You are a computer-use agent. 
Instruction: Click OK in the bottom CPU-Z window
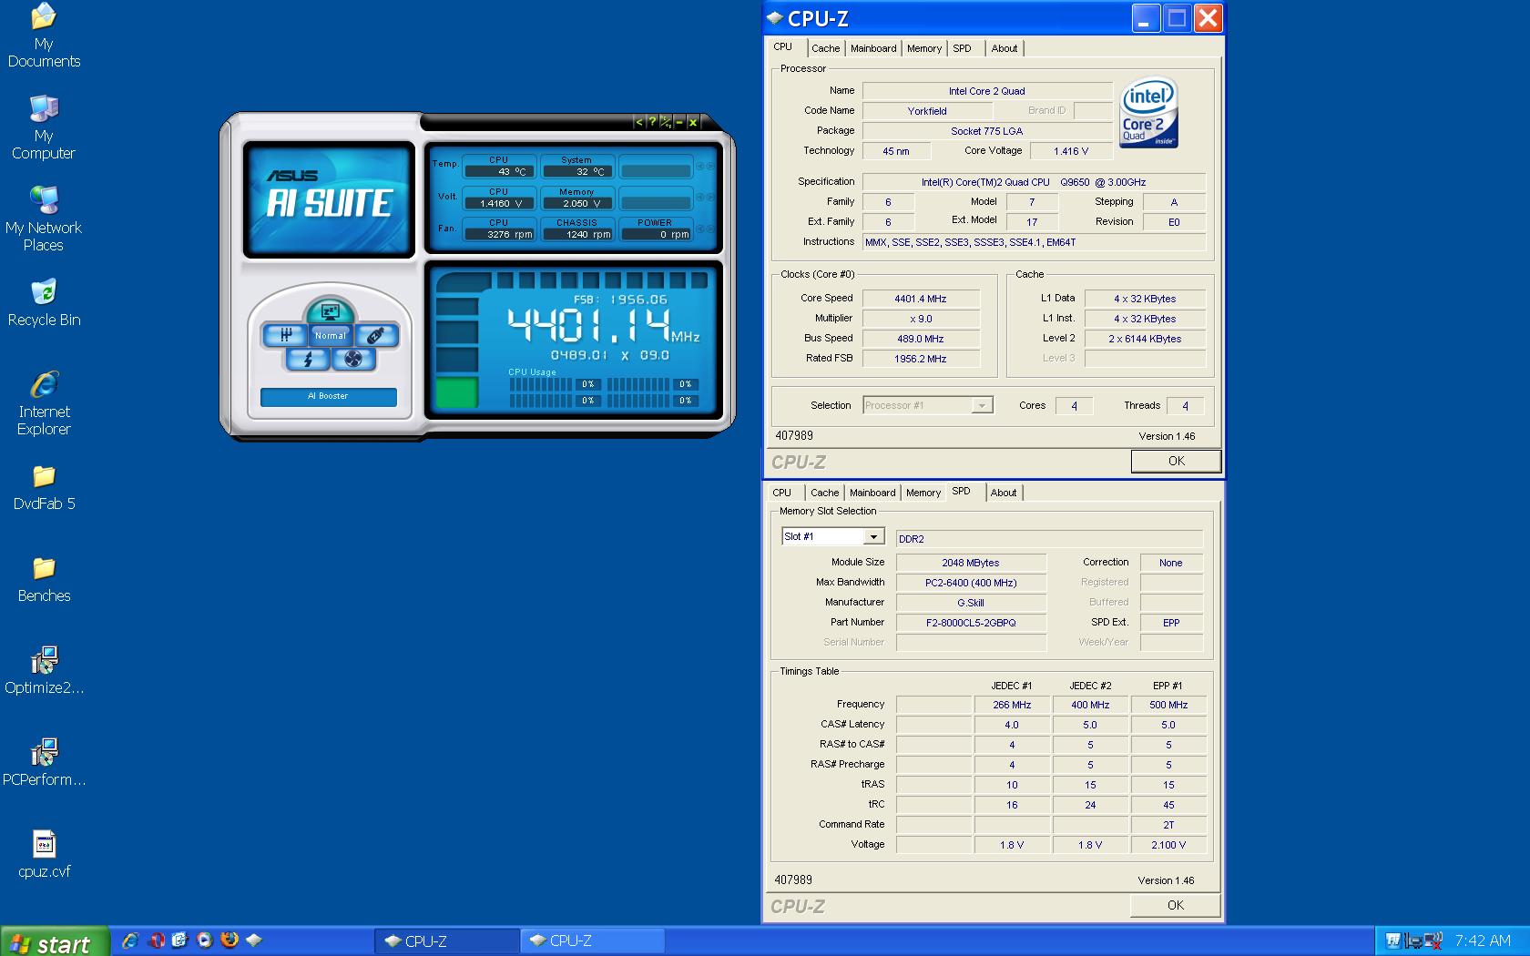pyautogui.click(x=1176, y=905)
